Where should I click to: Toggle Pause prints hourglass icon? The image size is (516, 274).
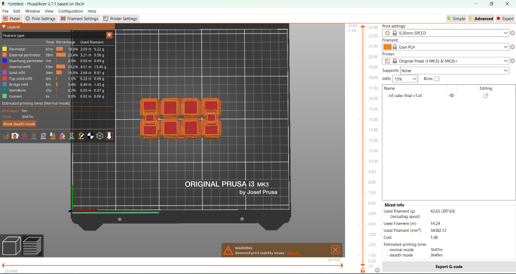[x=71, y=135]
